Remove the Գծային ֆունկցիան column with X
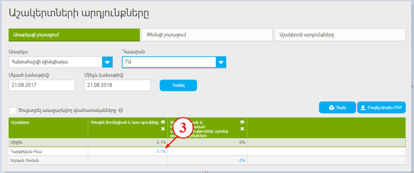This screenshot has width=414, height=173. coord(163,128)
